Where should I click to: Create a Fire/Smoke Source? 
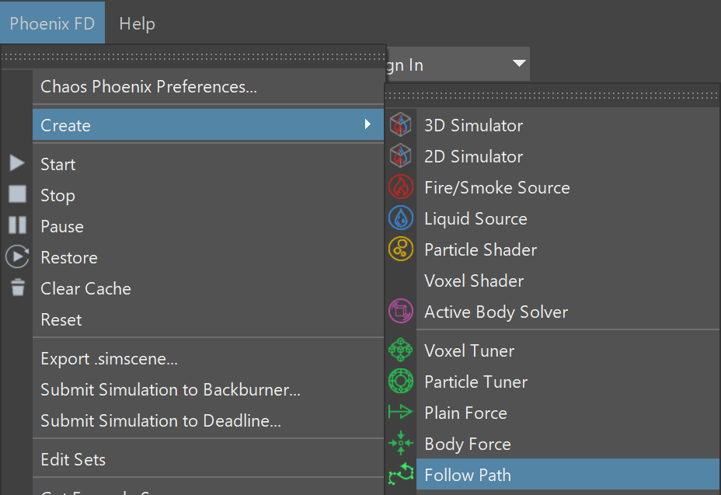567,187
